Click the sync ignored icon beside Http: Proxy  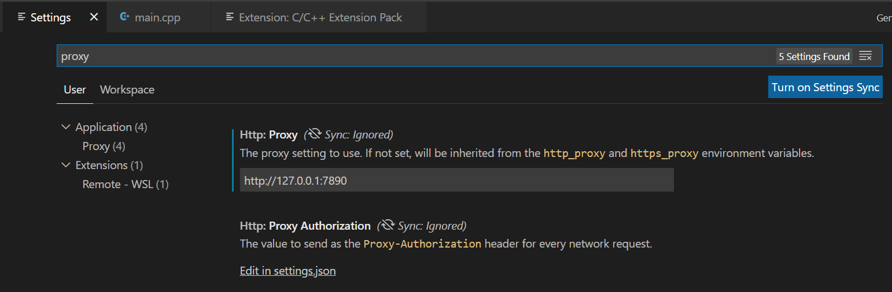(315, 134)
